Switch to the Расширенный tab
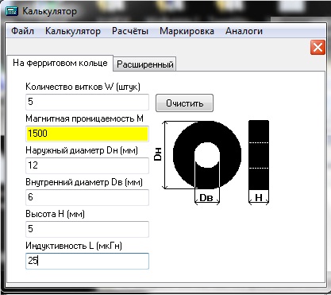331x295 pixels. tap(145, 64)
